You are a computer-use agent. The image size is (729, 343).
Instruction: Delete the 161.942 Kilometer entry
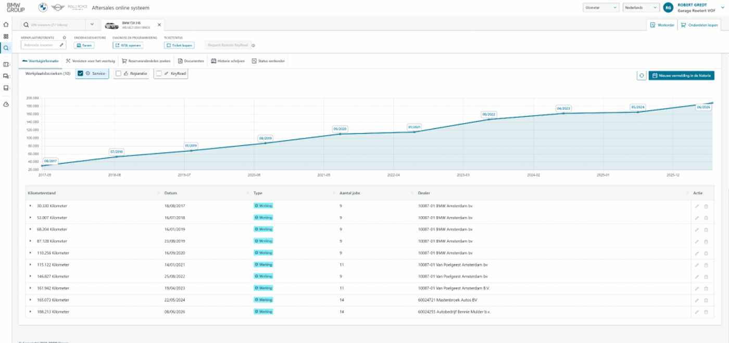[x=706, y=288]
